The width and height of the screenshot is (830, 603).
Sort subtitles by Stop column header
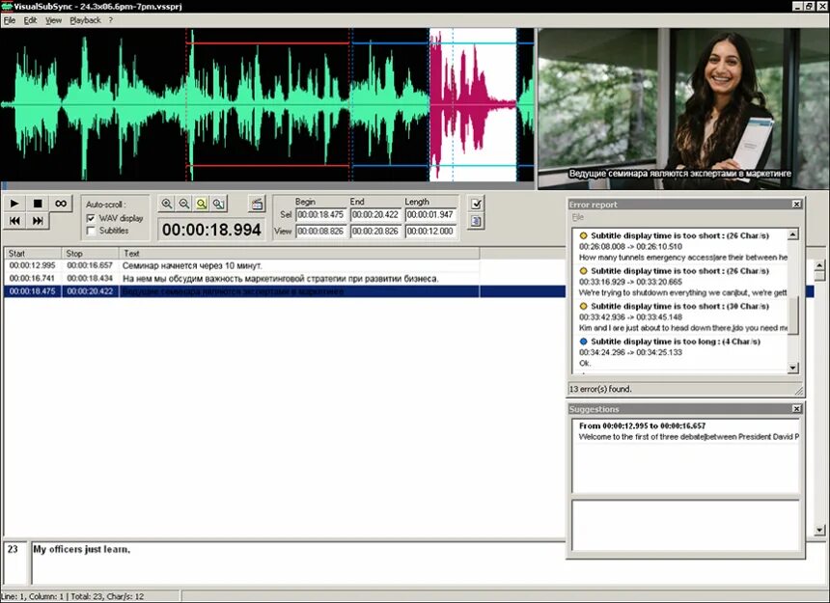coord(90,254)
